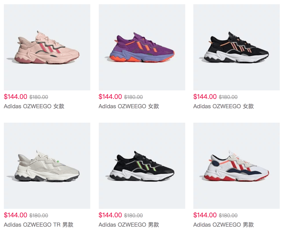Viewport: 284px width, 233px height.
Task: Open the pink OZWEEGO women's shoe image
Action: [x=47, y=47]
